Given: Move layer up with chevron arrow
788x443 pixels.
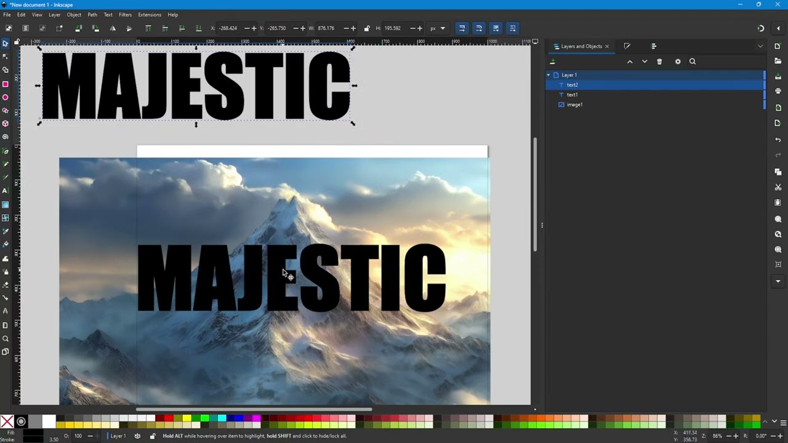Looking at the screenshot, I should pos(630,62).
